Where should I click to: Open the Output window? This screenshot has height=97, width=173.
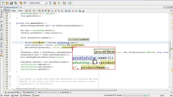pos(36,95)
